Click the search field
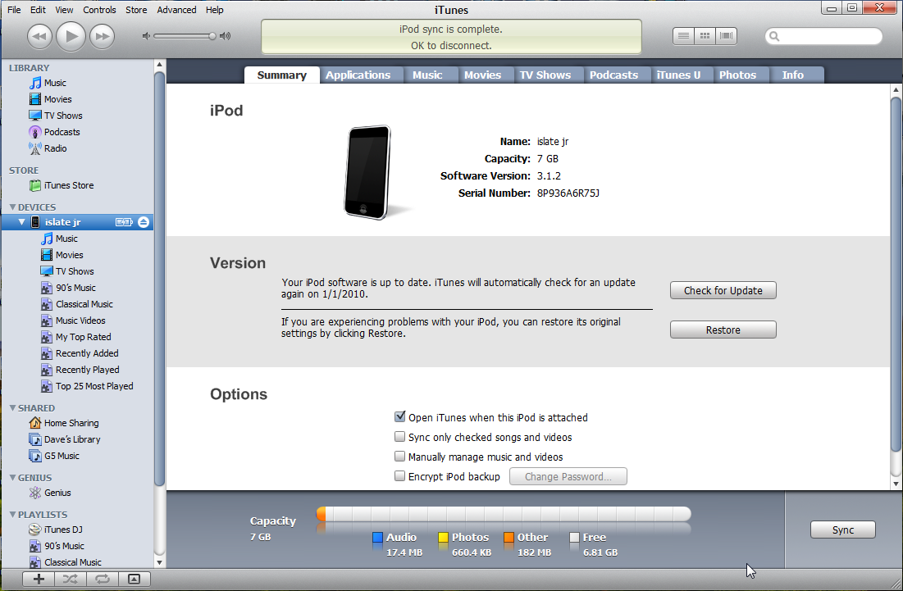The width and height of the screenshot is (903, 591). [823, 36]
